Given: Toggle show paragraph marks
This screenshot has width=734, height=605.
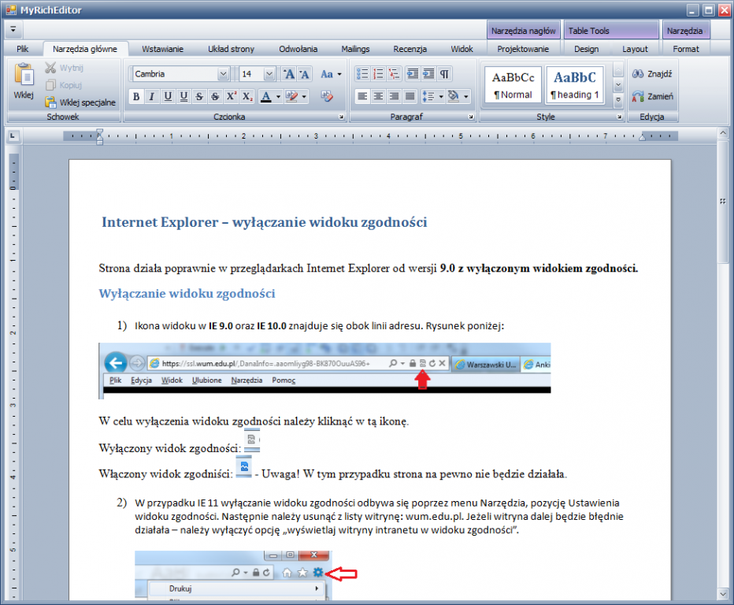Looking at the screenshot, I should point(444,74).
